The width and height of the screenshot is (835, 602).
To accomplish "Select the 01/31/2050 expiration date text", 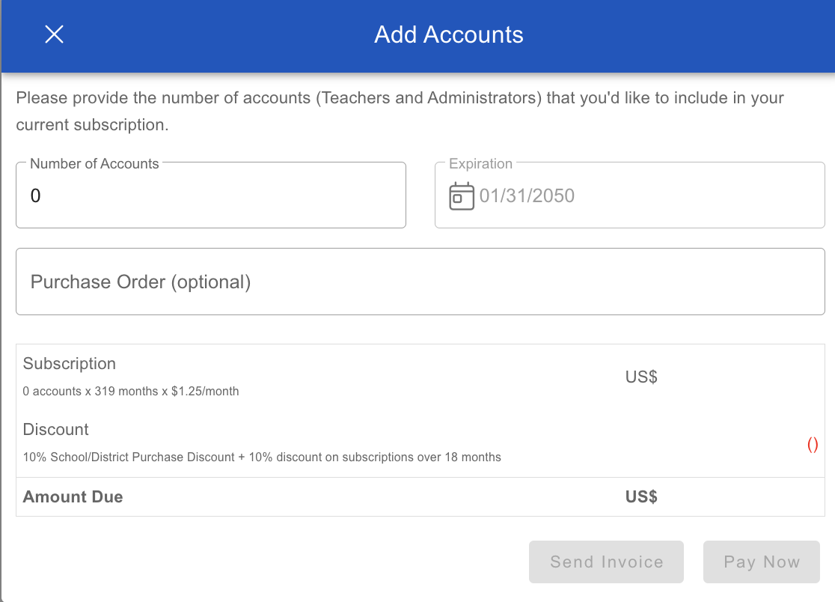I will click(527, 196).
